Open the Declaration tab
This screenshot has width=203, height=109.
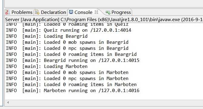[x=51, y=12]
